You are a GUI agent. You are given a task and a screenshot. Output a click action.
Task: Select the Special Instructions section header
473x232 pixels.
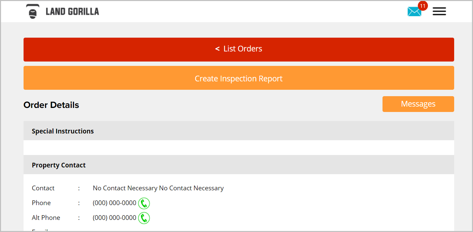pyautogui.click(x=239, y=131)
